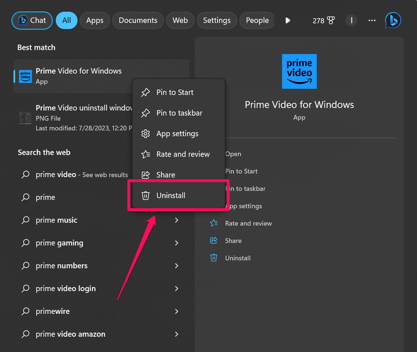Choose Pin to taskbar in context menu

179,113
